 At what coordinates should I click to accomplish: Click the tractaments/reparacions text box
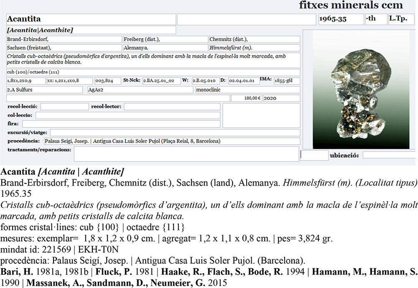click(x=186, y=154)
